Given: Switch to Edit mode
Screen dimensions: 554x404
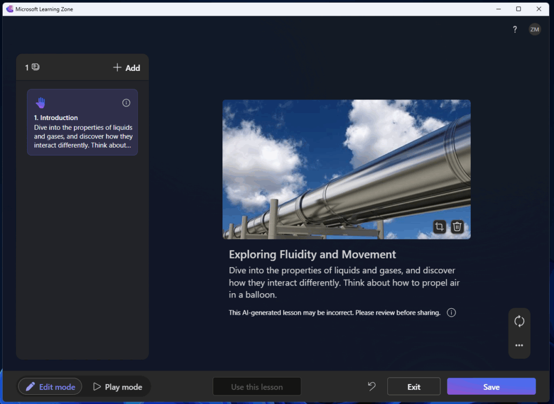Looking at the screenshot, I should coord(50,387).
